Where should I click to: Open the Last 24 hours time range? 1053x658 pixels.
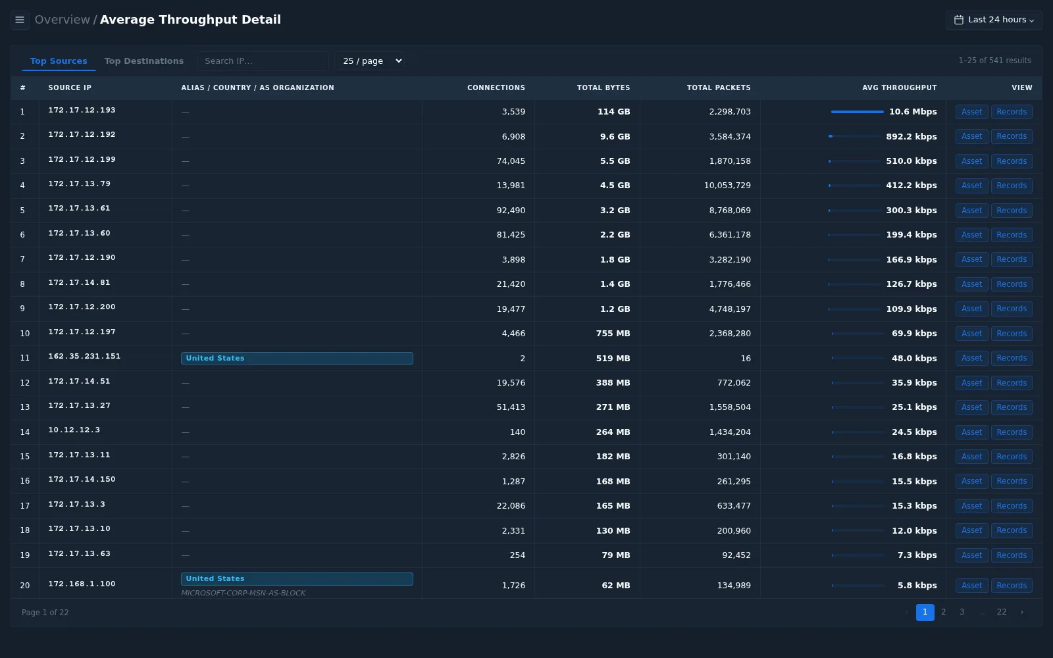(994, 20)
